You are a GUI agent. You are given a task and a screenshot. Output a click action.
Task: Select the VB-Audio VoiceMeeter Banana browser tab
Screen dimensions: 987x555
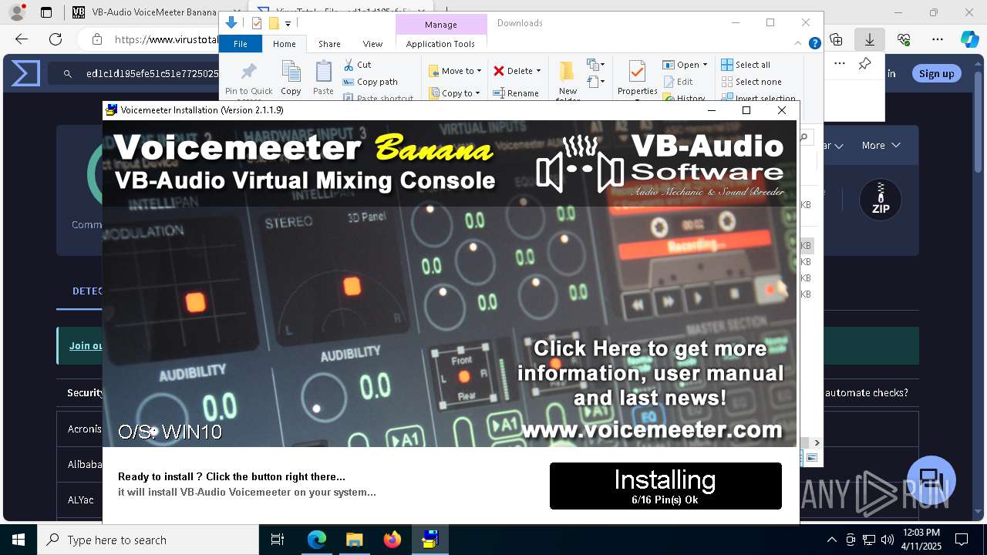143,12
